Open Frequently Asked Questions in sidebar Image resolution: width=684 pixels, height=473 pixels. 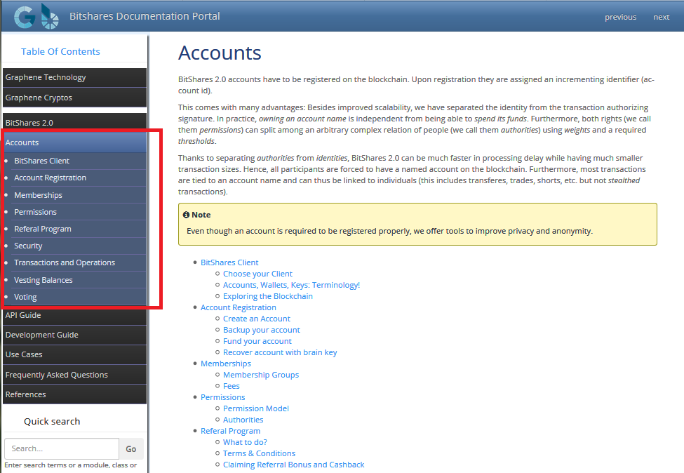click(x=74, y=375)
